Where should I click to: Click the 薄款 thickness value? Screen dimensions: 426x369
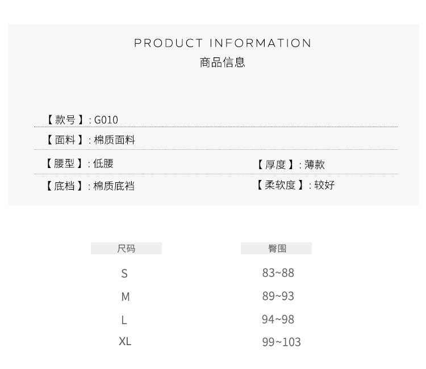[x=314, y=165]
